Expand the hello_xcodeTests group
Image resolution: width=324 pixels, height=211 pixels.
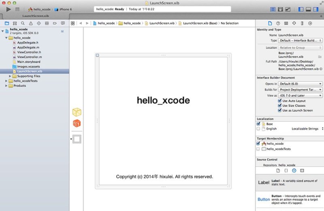pyautogui.click(x=6, y=81)
